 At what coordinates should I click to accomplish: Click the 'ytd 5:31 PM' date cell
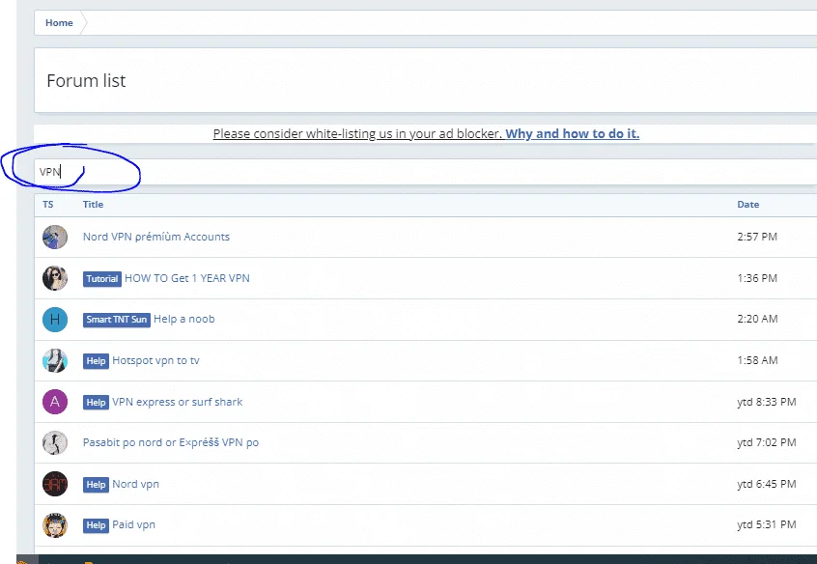click(767, 524)
